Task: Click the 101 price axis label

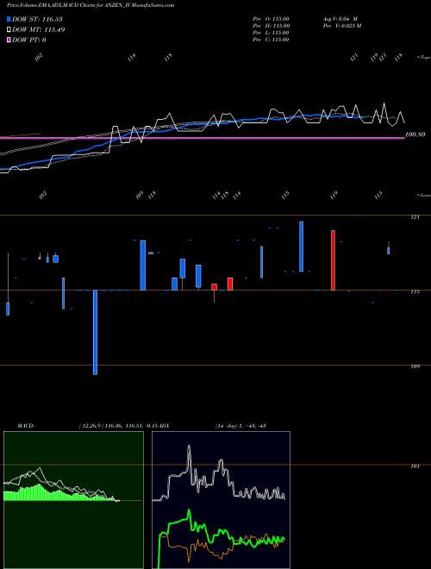Action: pyautogui.click(x=415, y=466)
